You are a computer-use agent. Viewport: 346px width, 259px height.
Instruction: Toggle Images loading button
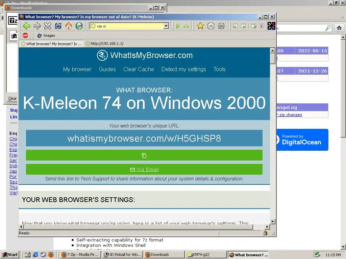(x=46, y=35)
